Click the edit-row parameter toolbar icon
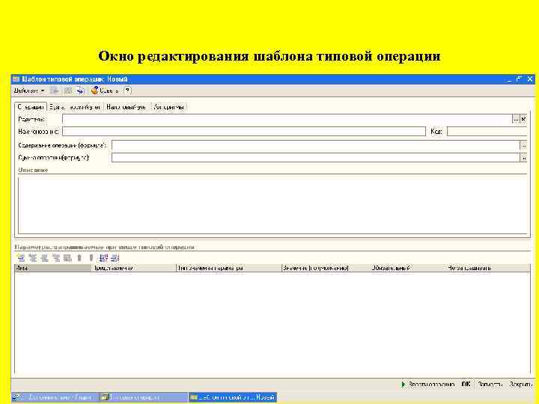The height and width of the screenshot is (404, 539). tap(44, 257)
